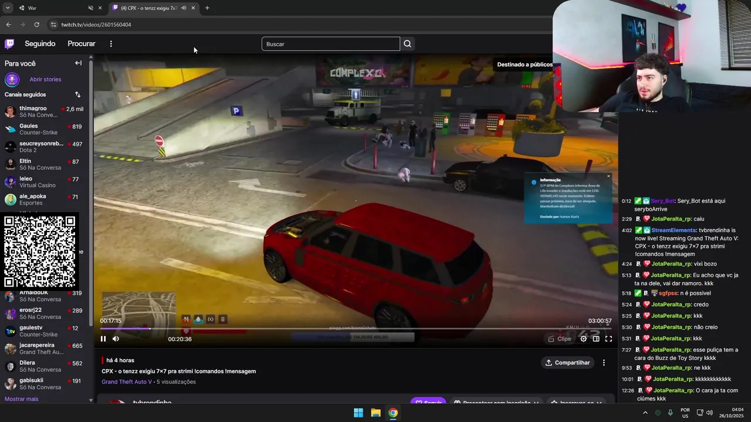
Task: Click the search magnifier button
Action: coord(407,44)
